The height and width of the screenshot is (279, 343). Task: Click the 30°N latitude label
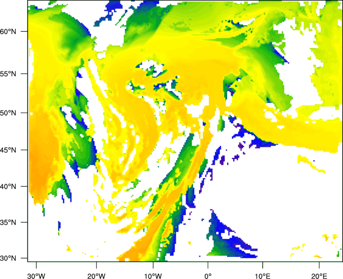click(8, 258)
